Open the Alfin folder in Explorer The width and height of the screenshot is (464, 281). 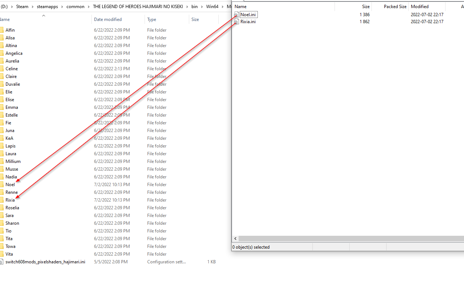10,30
